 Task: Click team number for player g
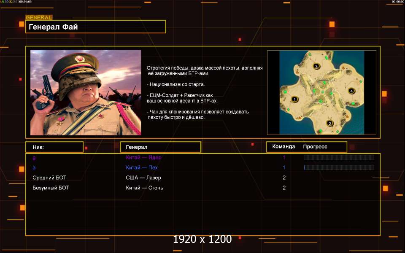(284, 157)
